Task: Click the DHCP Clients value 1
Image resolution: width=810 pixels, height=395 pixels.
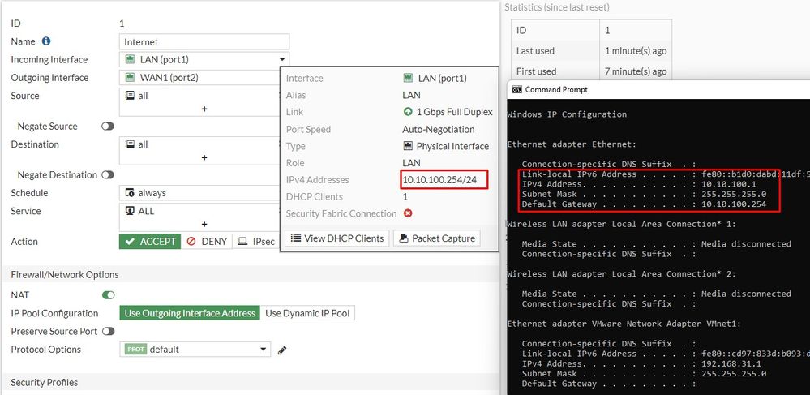Action: click(x=405, y=196)
